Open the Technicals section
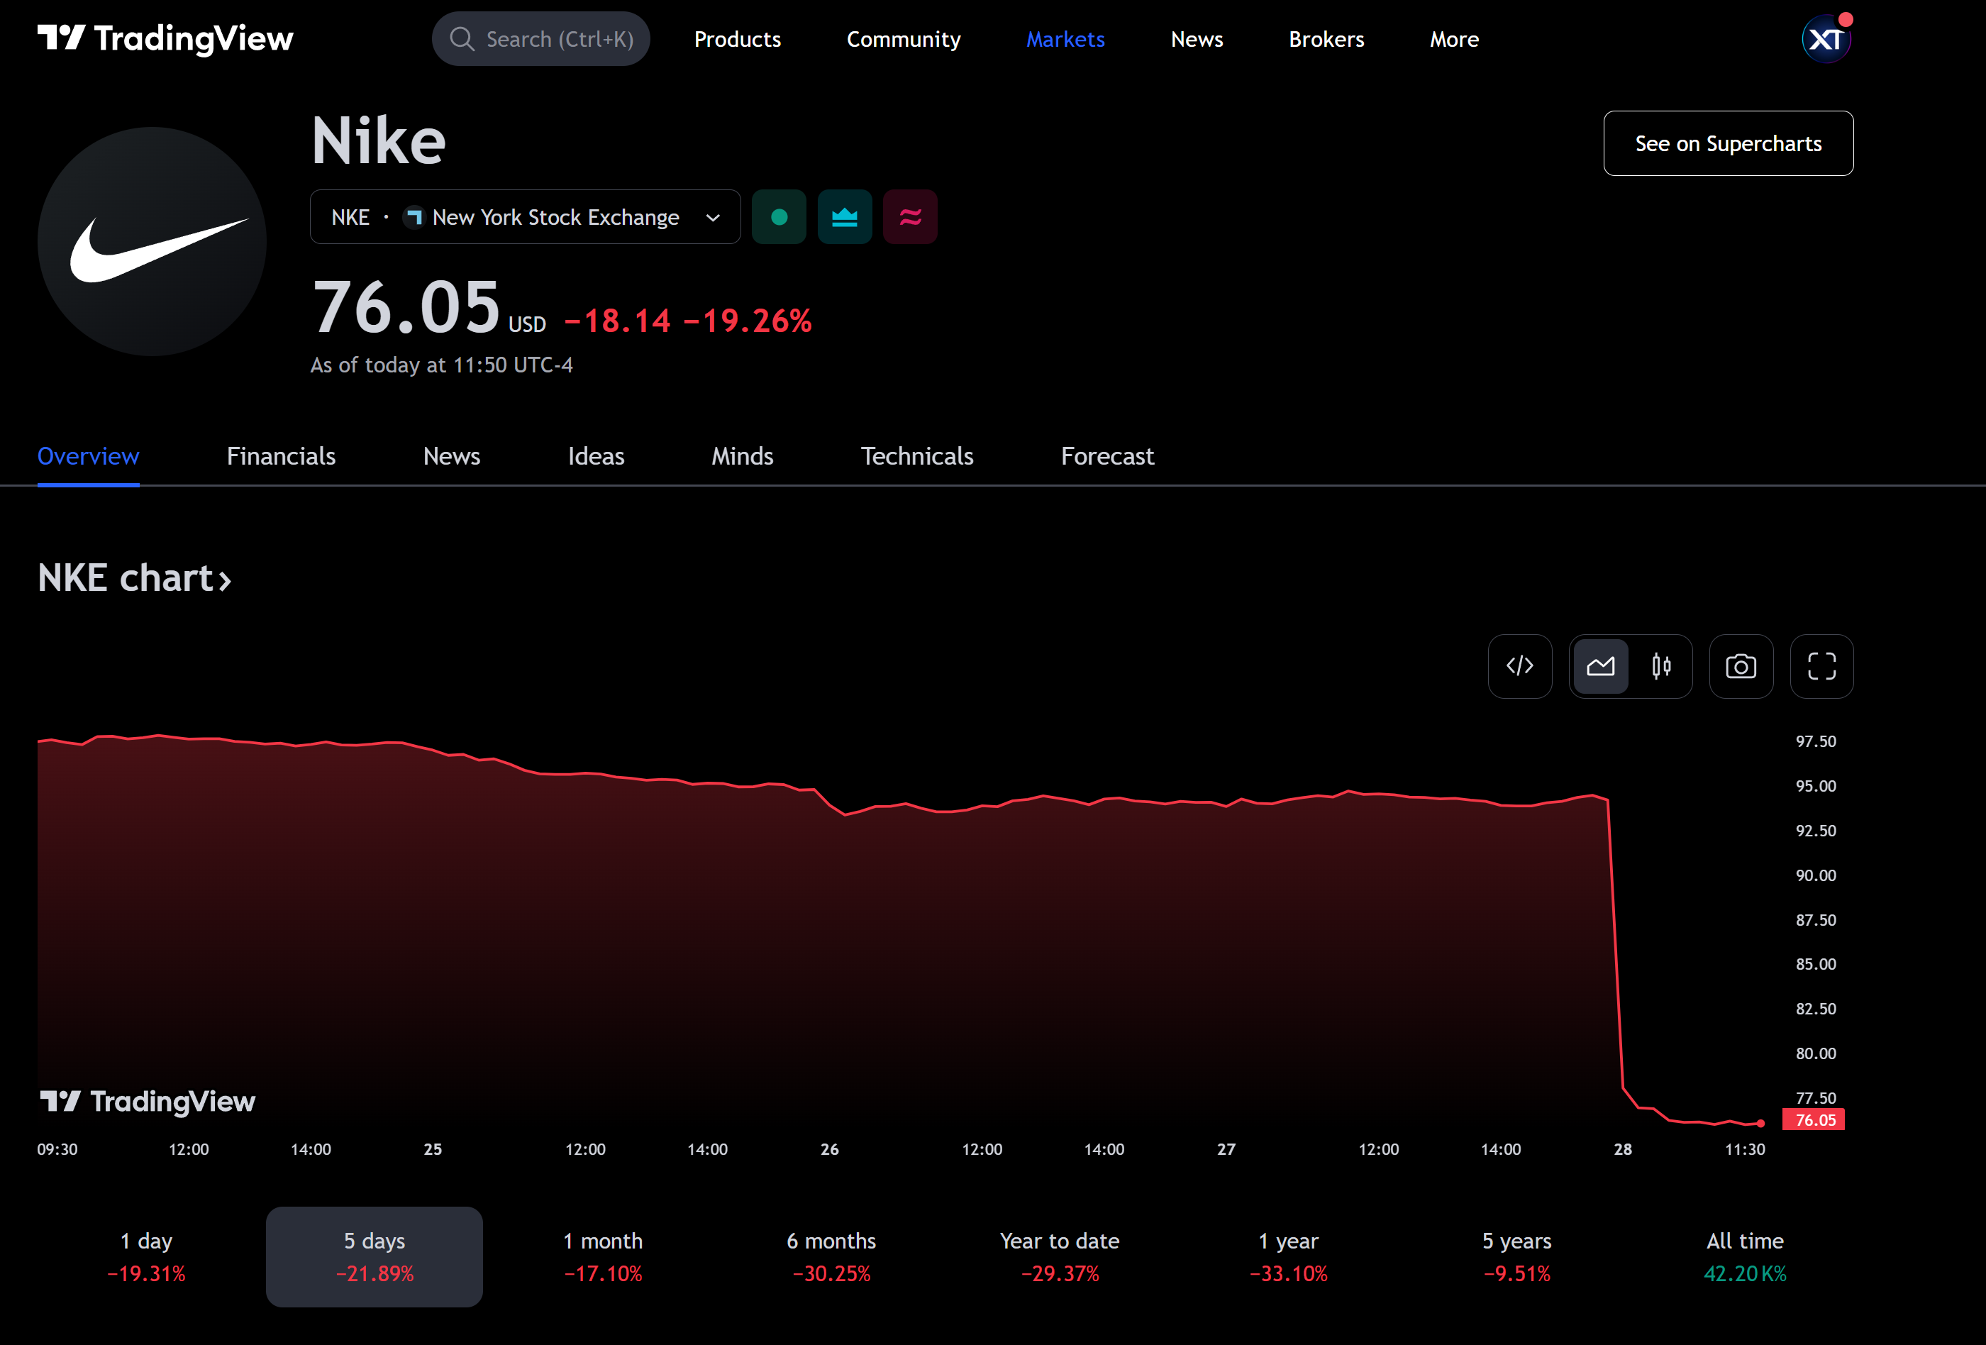1986x1345 pixels. click(x=917, y=455)
